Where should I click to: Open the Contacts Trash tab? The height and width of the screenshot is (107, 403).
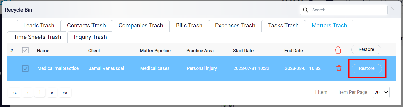coord(86,26)
